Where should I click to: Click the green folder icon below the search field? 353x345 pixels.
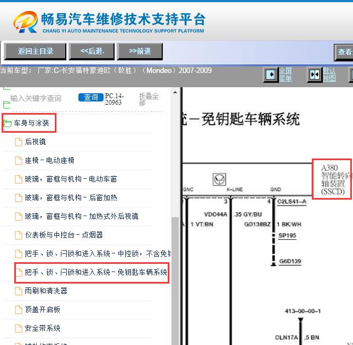pyautogui.click(x=7, y=105)
